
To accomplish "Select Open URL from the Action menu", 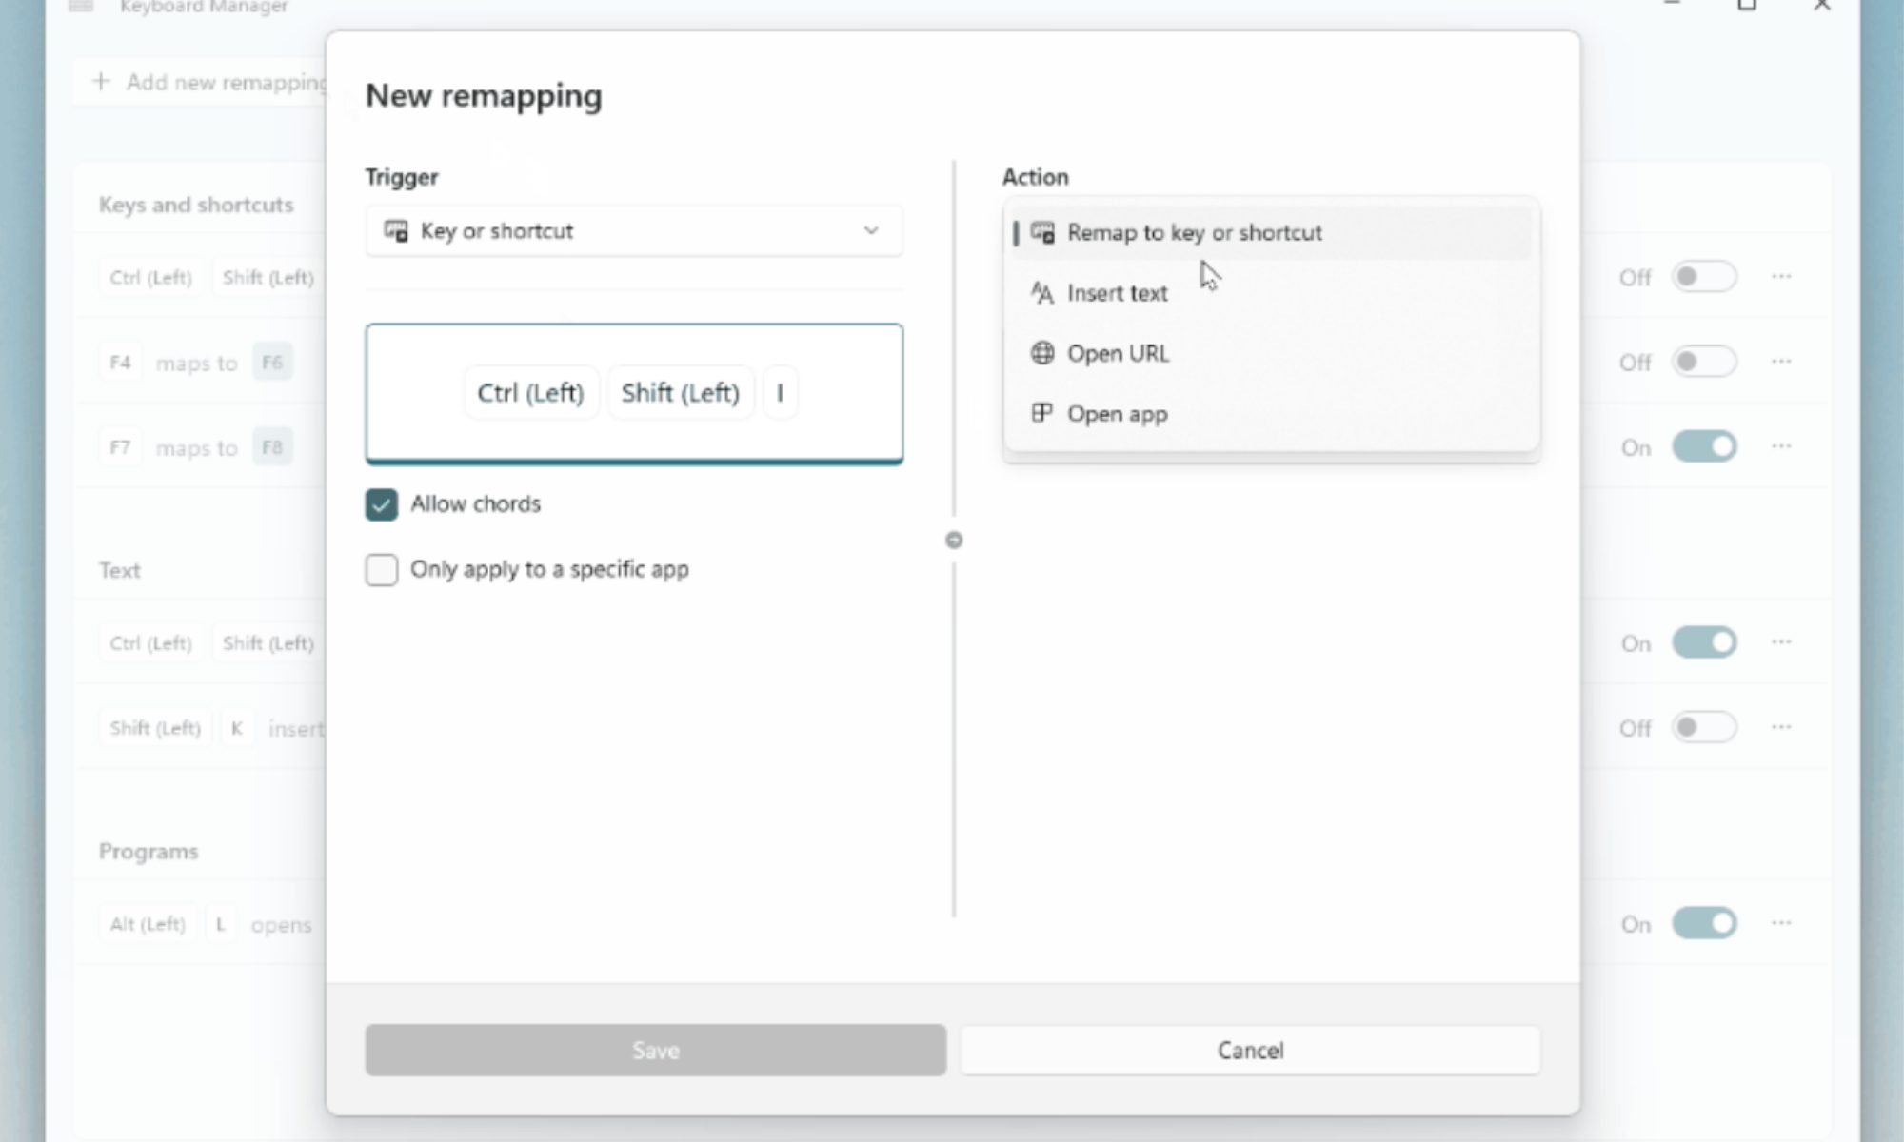I will [1120, 353].
